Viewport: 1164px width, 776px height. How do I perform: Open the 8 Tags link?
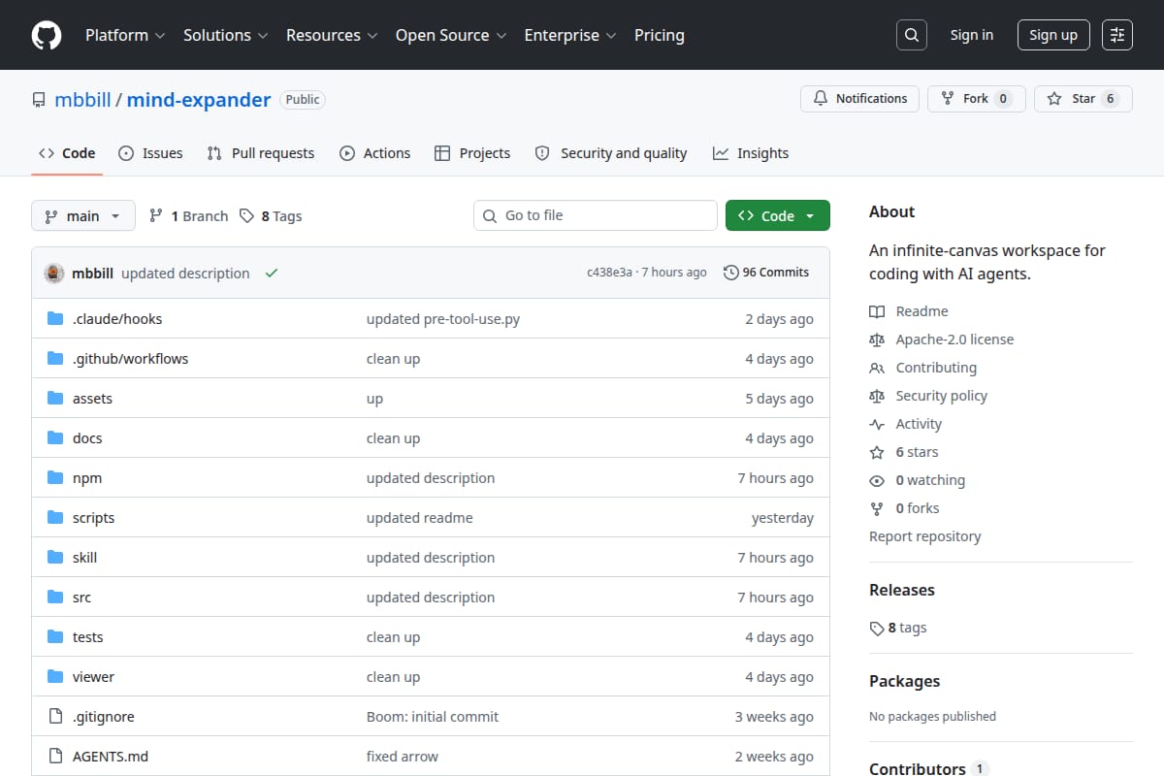[271, 216]
